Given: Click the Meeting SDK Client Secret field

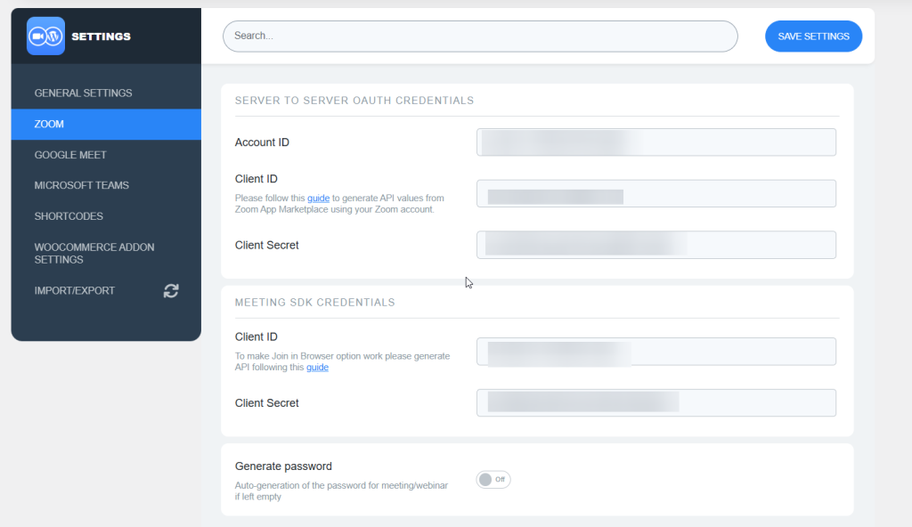Looking at the screenshot, I should (x=656, y=402).
